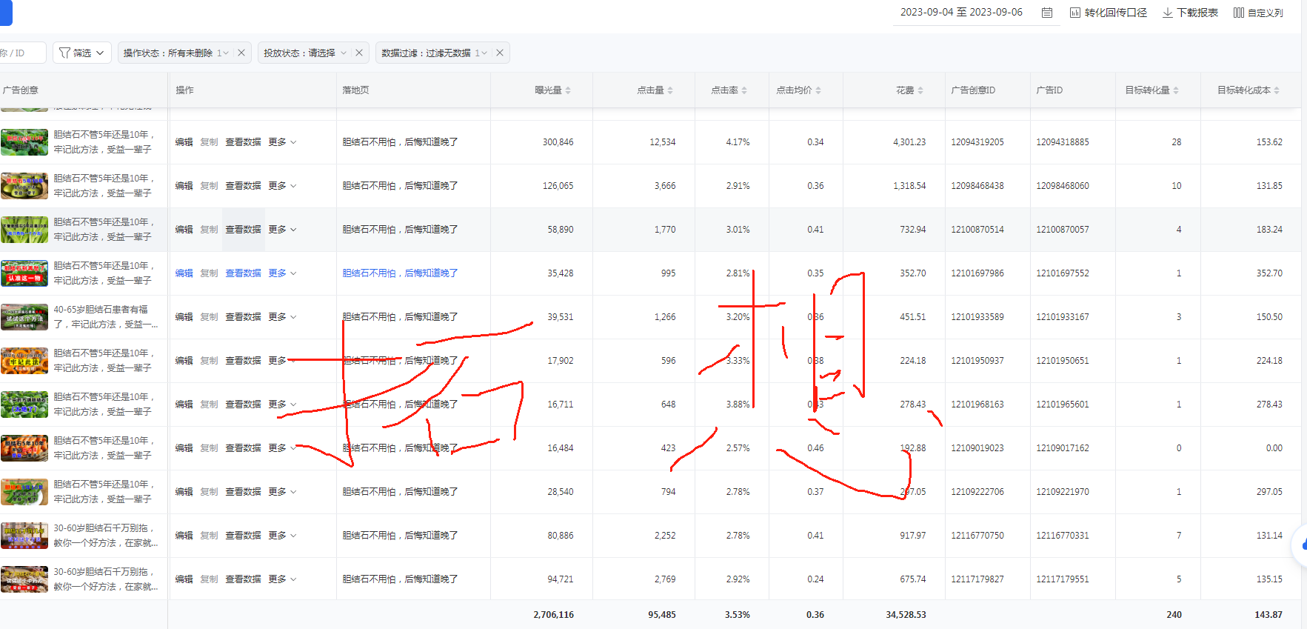
Task: Open 自定义列 column settings icon
Action: (x=1239, y=13)
